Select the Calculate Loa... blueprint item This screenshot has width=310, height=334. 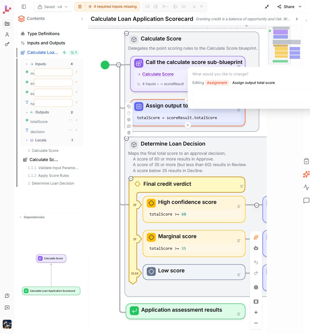[x=43, y=52]
